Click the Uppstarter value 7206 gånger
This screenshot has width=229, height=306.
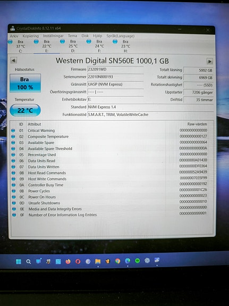click(198, 93)
